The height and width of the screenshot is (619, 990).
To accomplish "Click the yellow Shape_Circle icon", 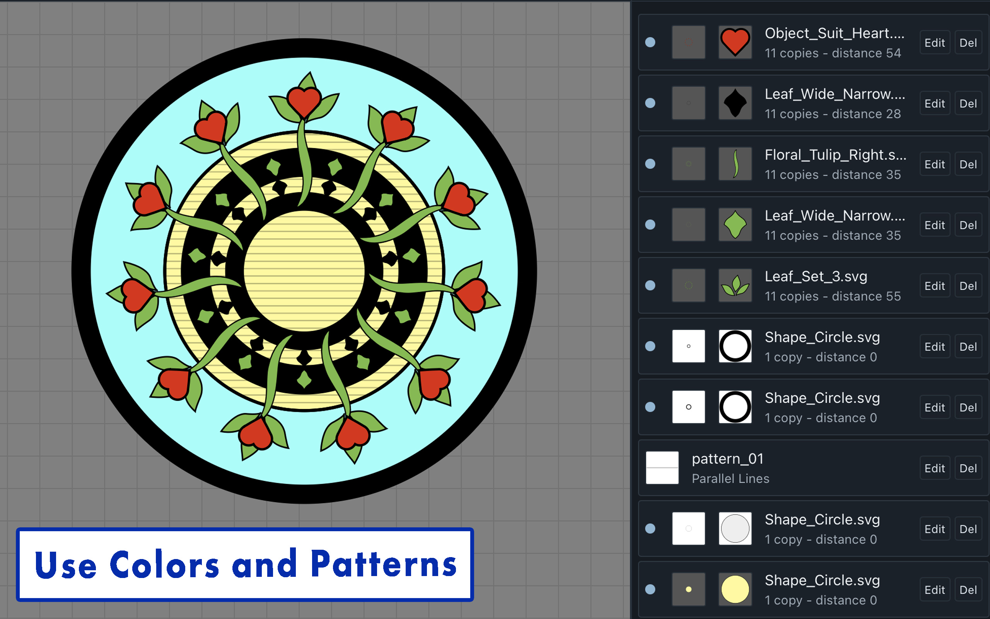I will click(x=735, y=589).
